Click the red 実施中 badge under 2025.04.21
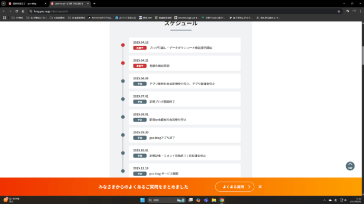Image resolution: width=364 pixels, height=204 pixels. coord(140,66)
